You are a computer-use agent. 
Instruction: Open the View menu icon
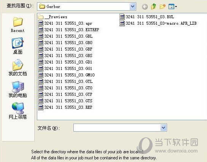[172, 6]
